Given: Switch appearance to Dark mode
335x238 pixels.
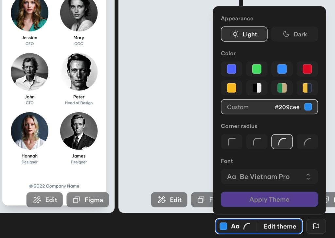Looking at the screenshot, I should (x=295, y=34).
